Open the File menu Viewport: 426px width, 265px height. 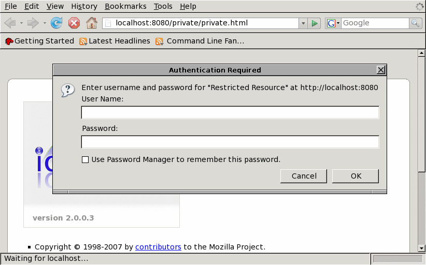11,6
